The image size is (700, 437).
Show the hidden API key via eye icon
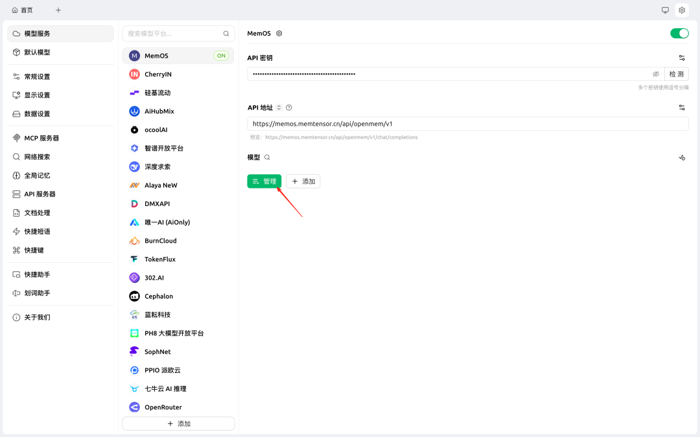pyautogui.click(x=656, y=74)
